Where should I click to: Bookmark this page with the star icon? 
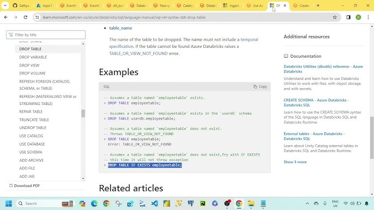[x=335, y=17]
